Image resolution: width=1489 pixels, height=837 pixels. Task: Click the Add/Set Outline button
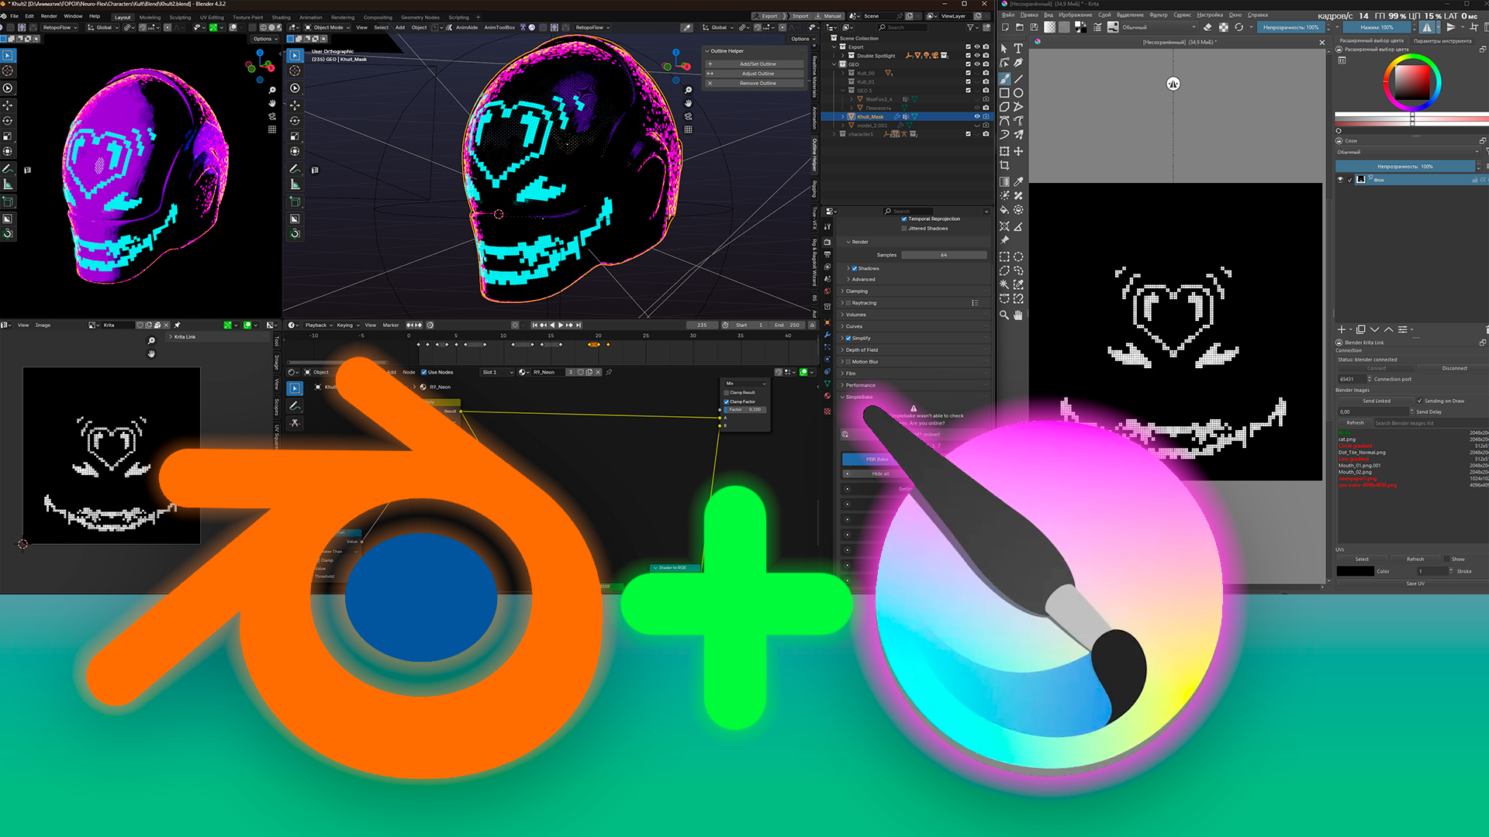pyautogui.click(x=755, y=64)
